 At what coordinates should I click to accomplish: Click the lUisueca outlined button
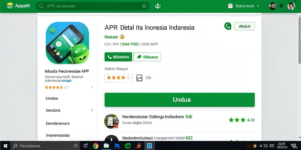147,57
